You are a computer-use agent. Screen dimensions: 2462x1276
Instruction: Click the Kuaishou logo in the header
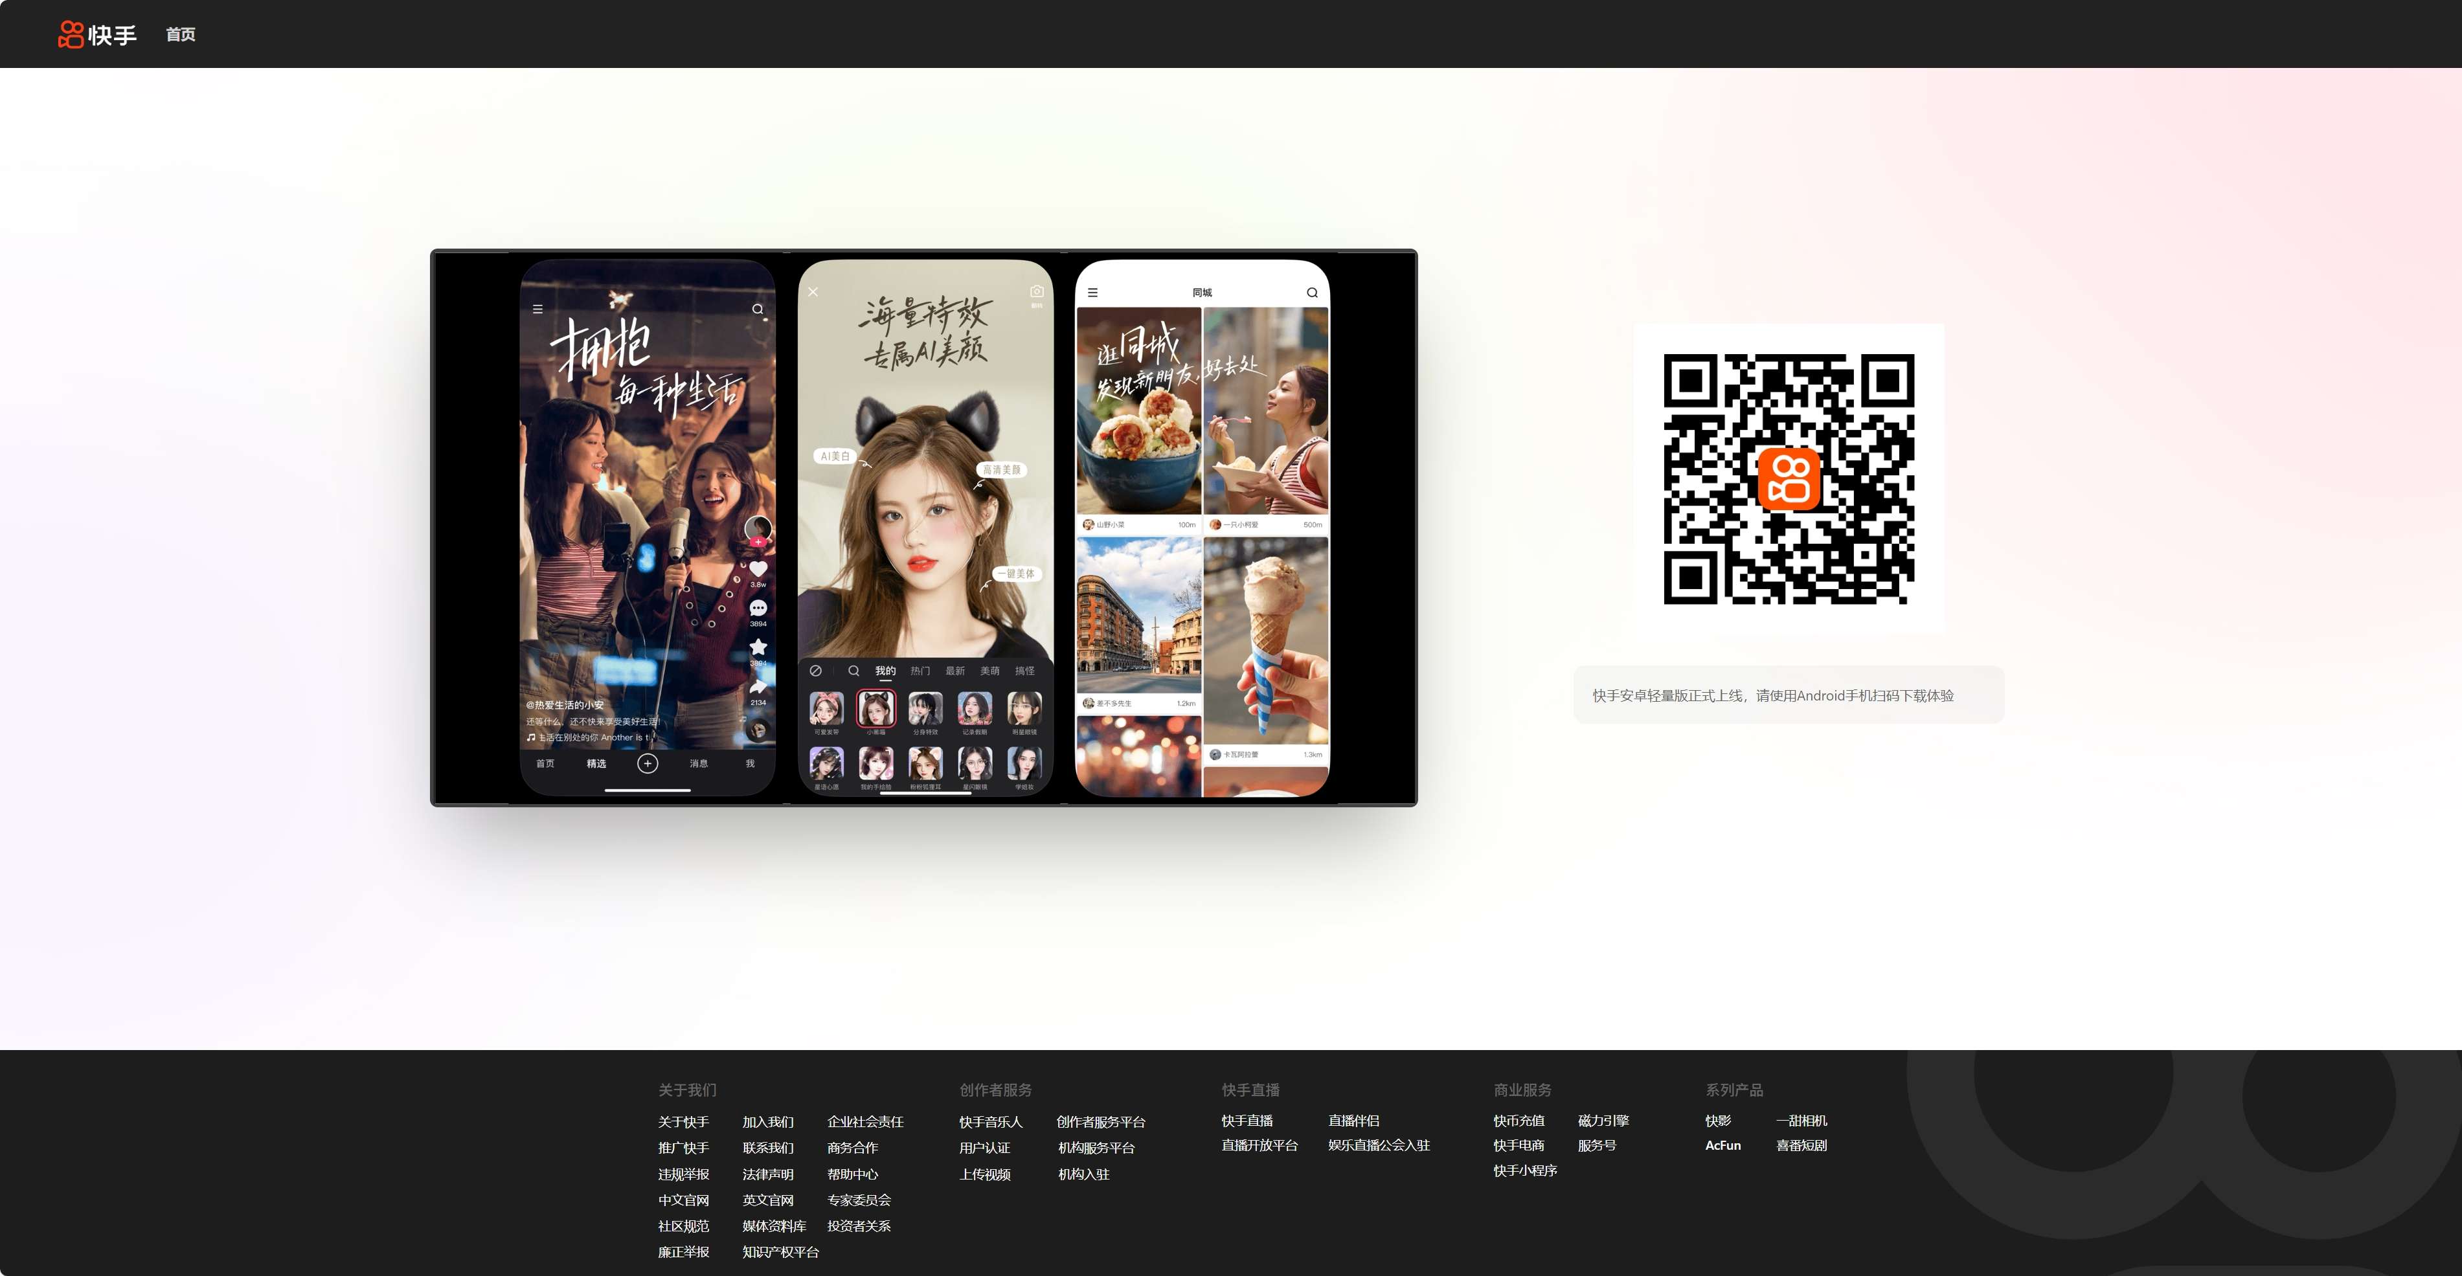coord(98,34)
